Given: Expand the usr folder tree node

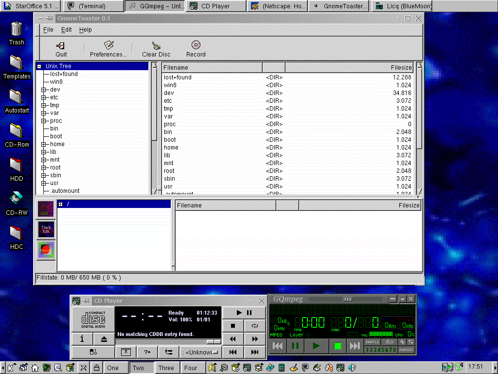Looking at the screenshot, I should (x=43, y=183).
